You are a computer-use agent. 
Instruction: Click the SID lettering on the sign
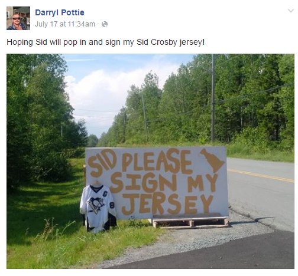coord(102,162)
